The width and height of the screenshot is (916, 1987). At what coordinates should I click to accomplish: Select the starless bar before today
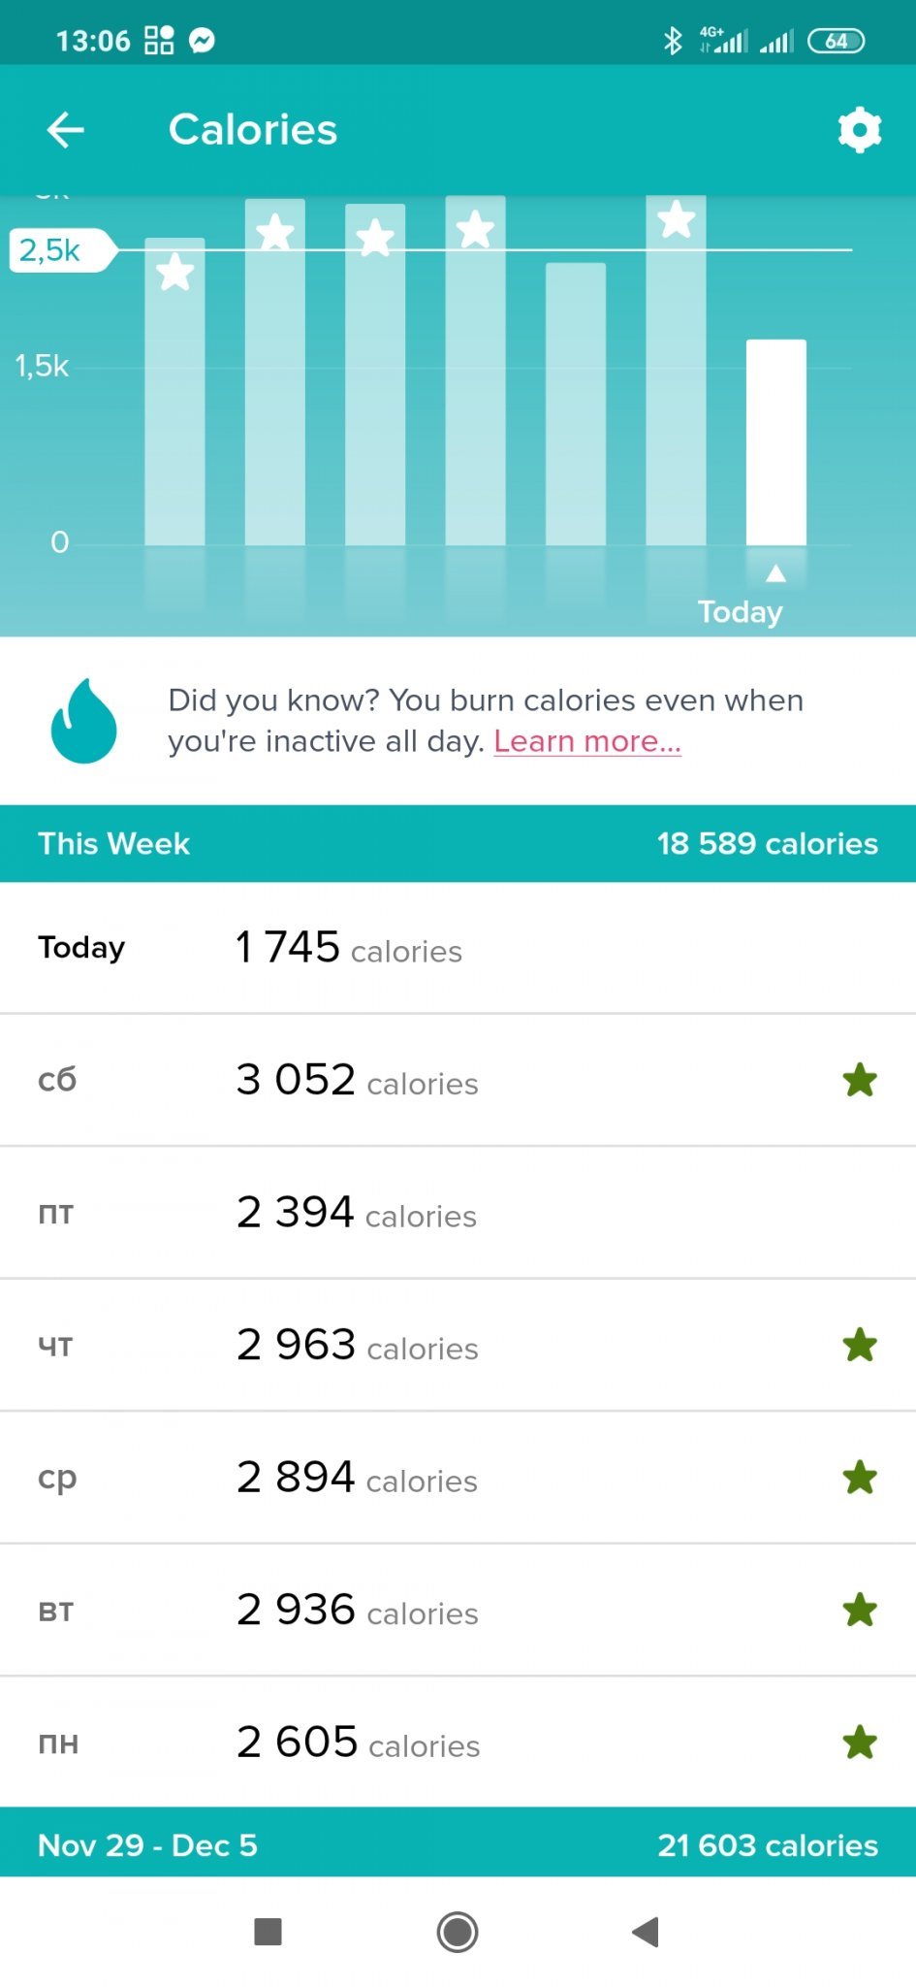[576, 404]
